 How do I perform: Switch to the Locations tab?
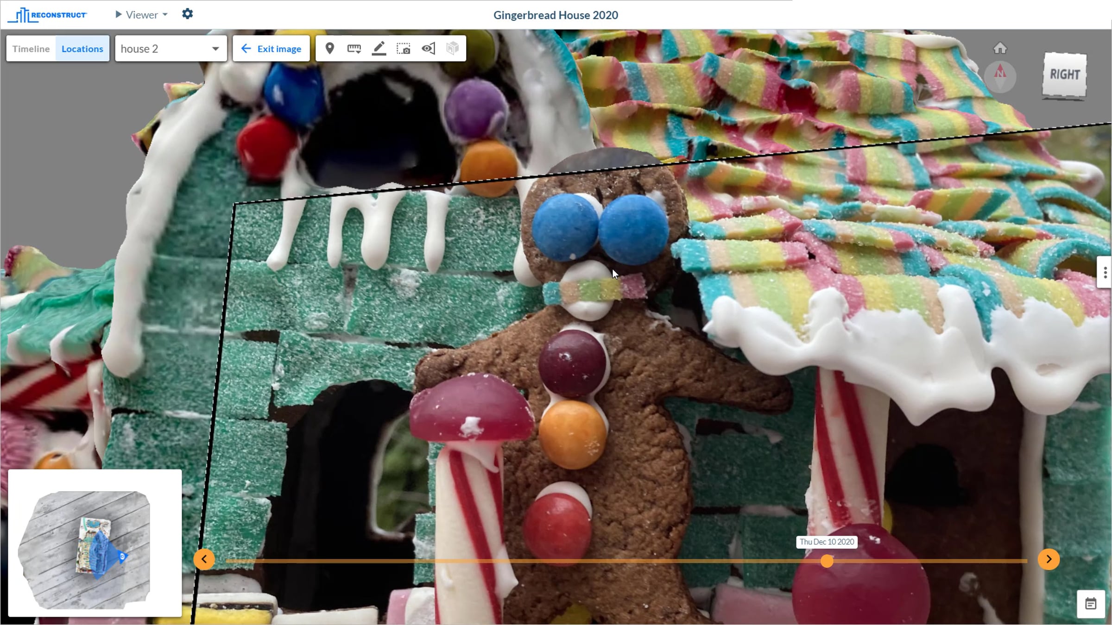82,49
